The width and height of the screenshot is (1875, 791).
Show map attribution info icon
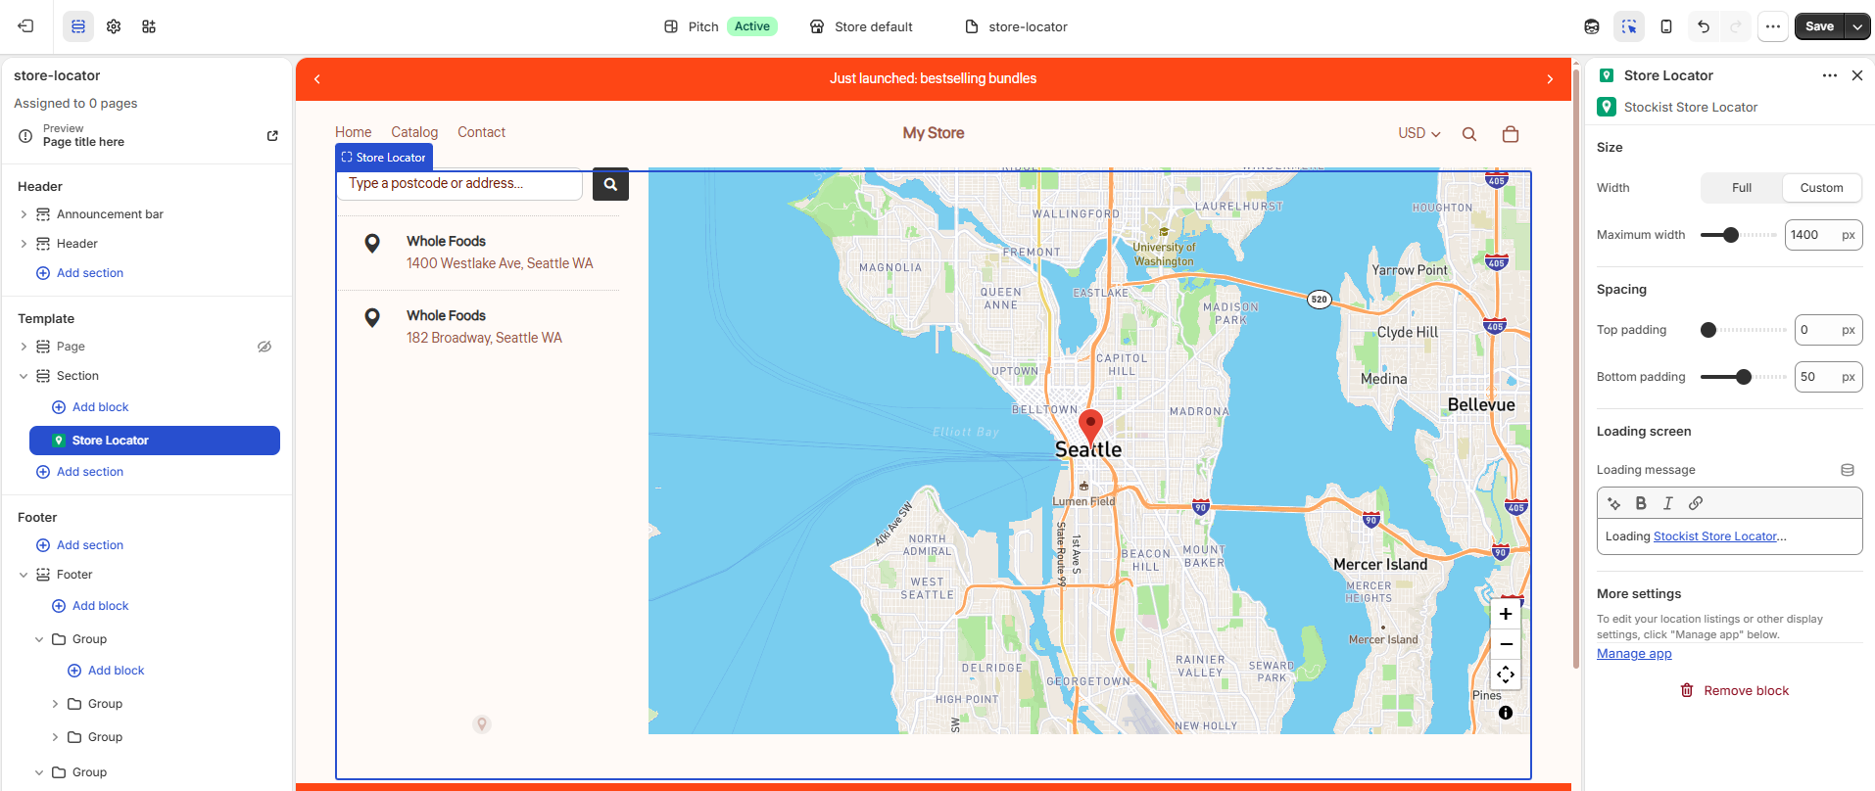tap(1506, 713)
